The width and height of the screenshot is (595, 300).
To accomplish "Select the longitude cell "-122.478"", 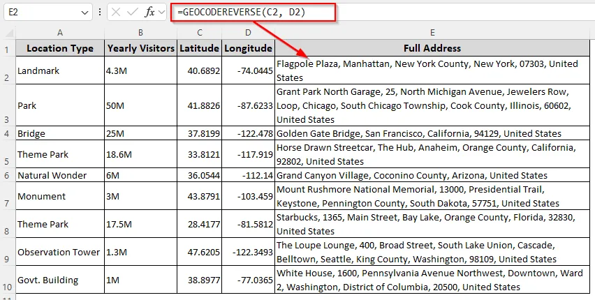I will coord(248,133).
